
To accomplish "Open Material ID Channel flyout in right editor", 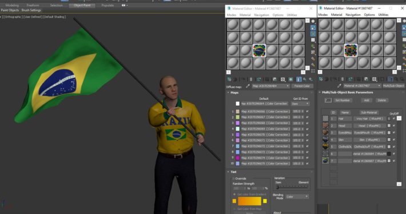I will 374,79.
